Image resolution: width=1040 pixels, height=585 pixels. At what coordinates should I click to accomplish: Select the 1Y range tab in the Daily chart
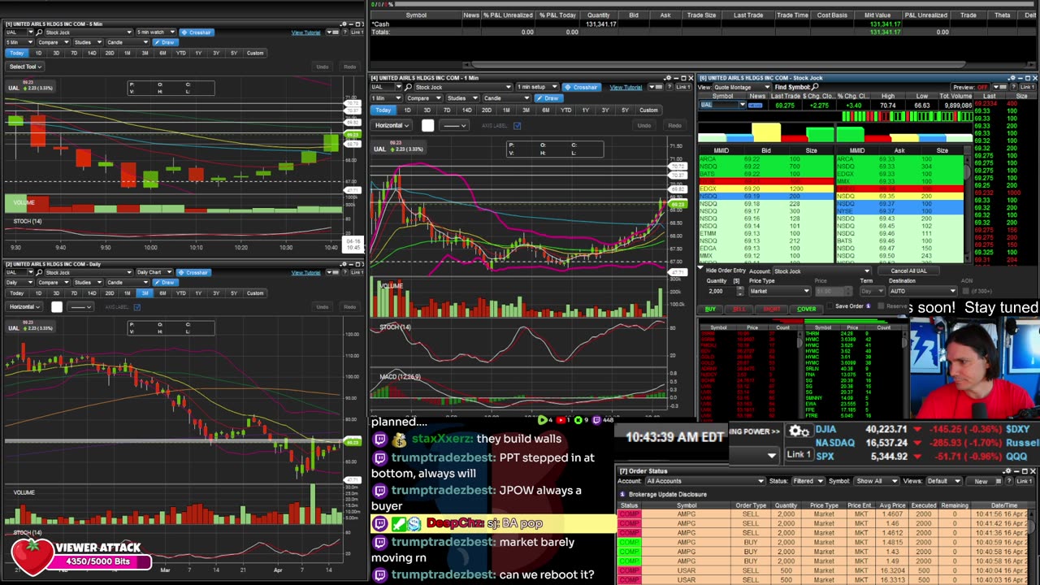pyautogui.click(x=198, y=293)
